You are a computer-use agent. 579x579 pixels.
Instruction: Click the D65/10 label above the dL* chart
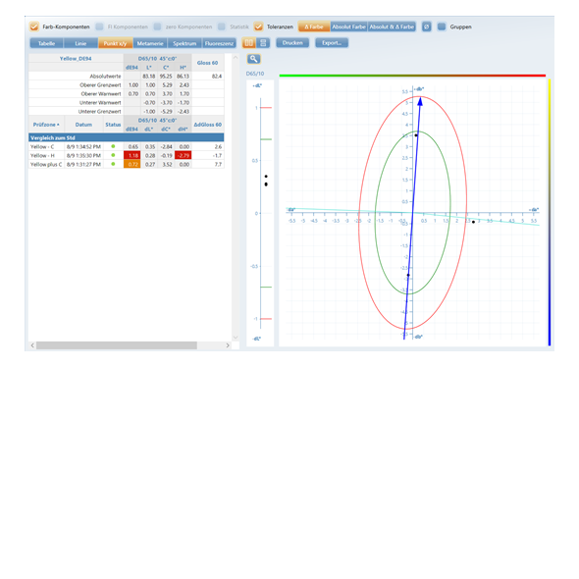pyautogui.click(x=255, y=74)
